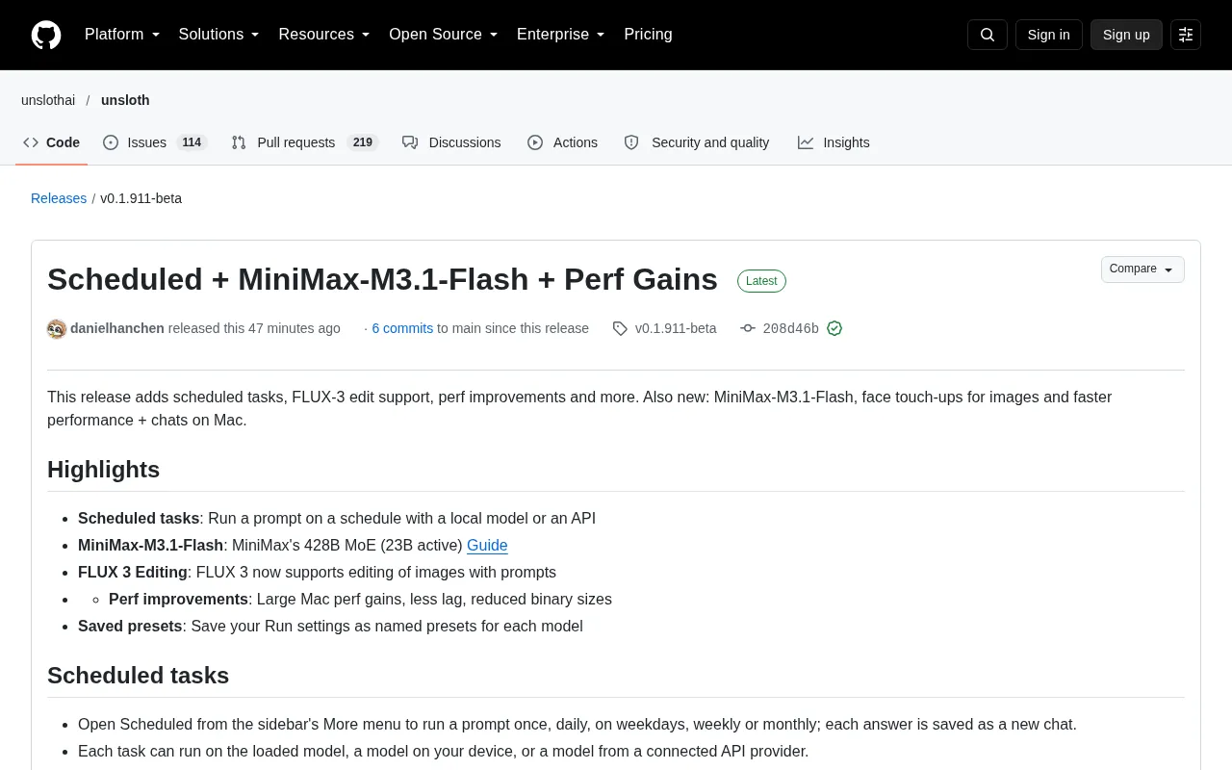
Task: Open the unsloth repository link
Action: click(x=125, y=100)
